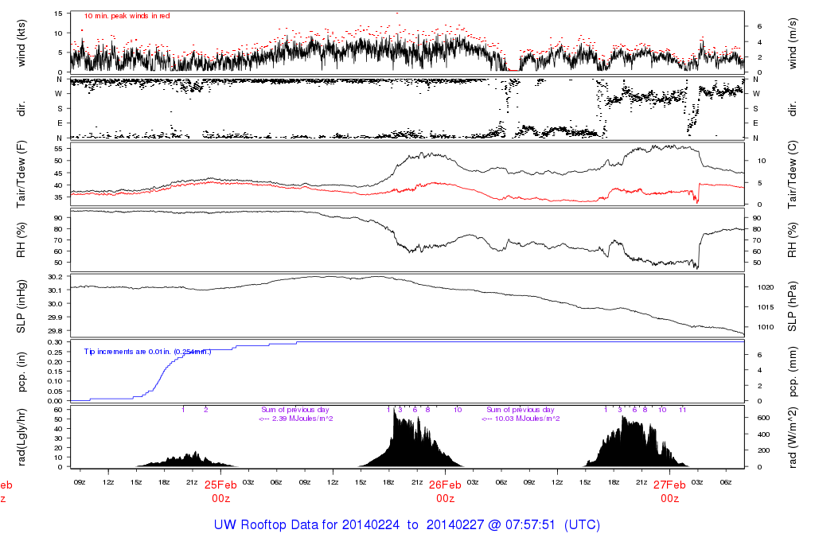The image size is (815, 557).
Task: Click the '29.8' SLP tick value
Action: tap(56, 331)
